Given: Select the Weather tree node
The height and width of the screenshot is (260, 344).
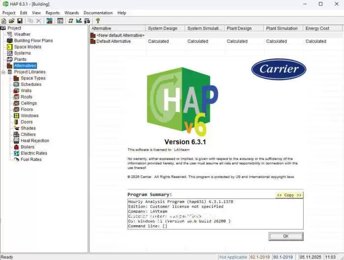Looking at the screenshot, I should click(22, 34).
